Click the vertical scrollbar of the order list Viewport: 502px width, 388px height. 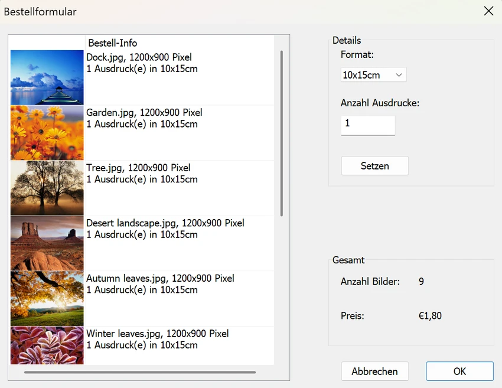click(x=282, y=133)
